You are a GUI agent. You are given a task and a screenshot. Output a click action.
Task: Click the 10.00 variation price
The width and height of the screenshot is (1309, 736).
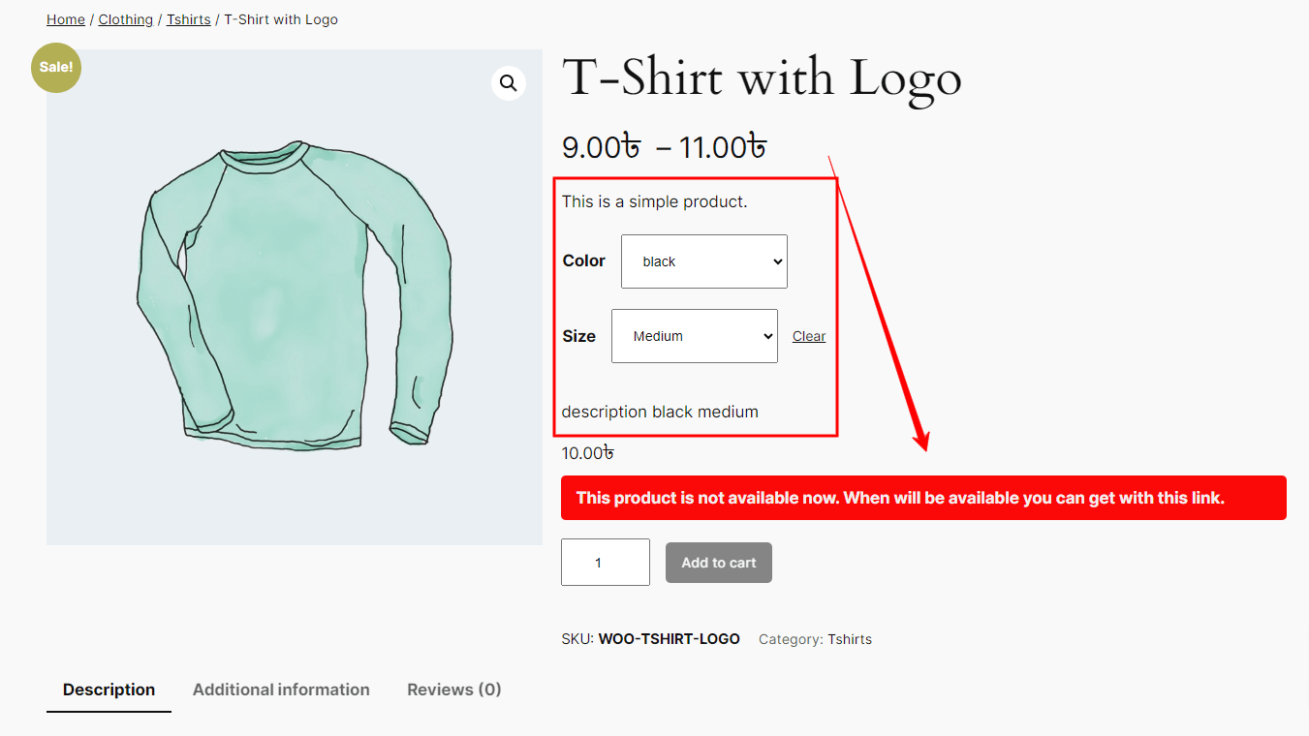588,453
